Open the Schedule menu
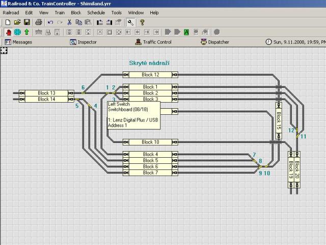 pyautogui.click(x=96, y=13)
